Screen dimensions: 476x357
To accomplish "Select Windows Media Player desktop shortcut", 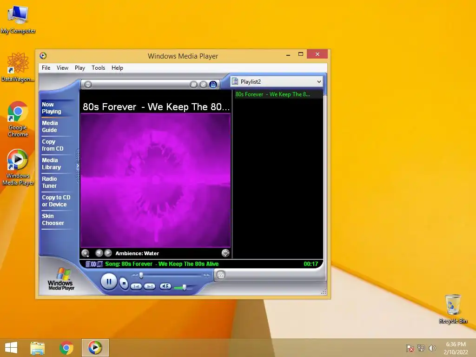I will [18, 167].
